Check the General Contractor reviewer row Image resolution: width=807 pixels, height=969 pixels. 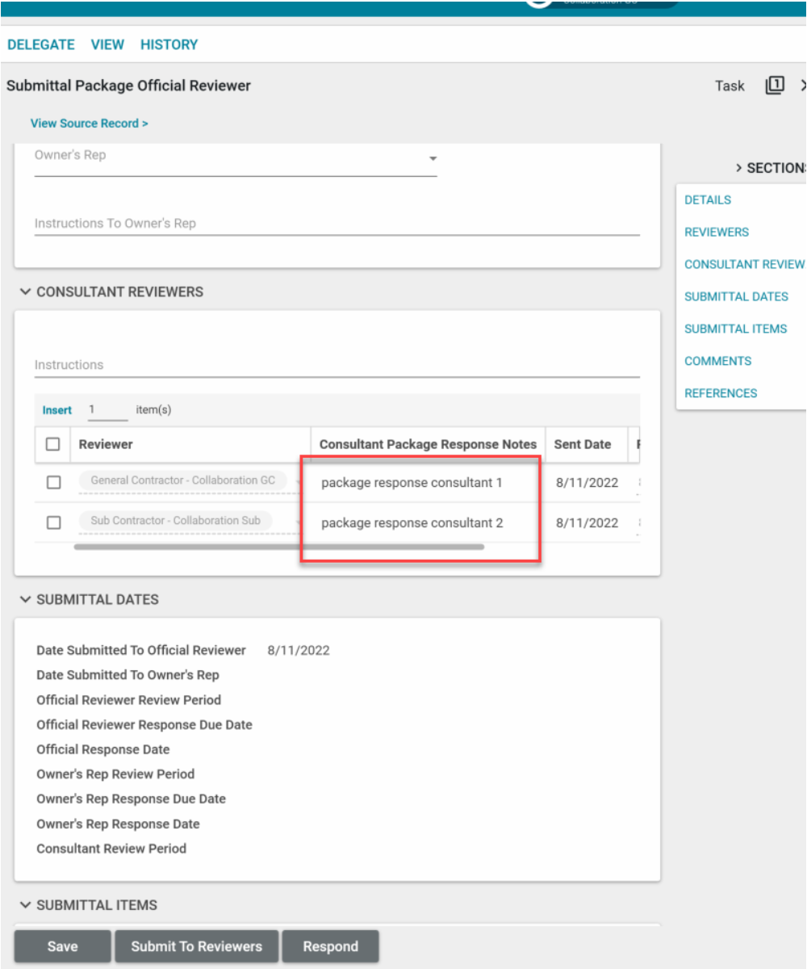[x=53, y=482]
